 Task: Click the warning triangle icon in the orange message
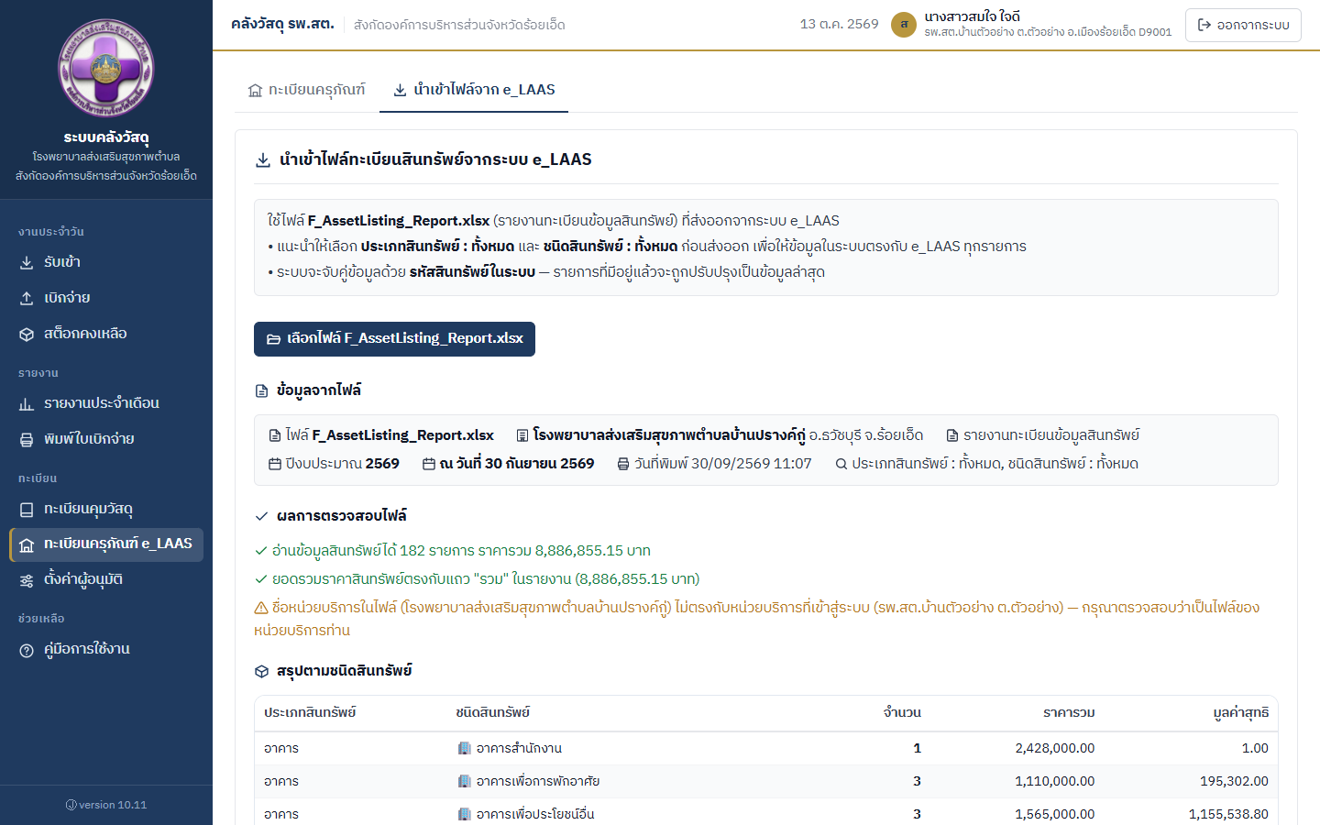pyautogui.click(x=261, y=608)
